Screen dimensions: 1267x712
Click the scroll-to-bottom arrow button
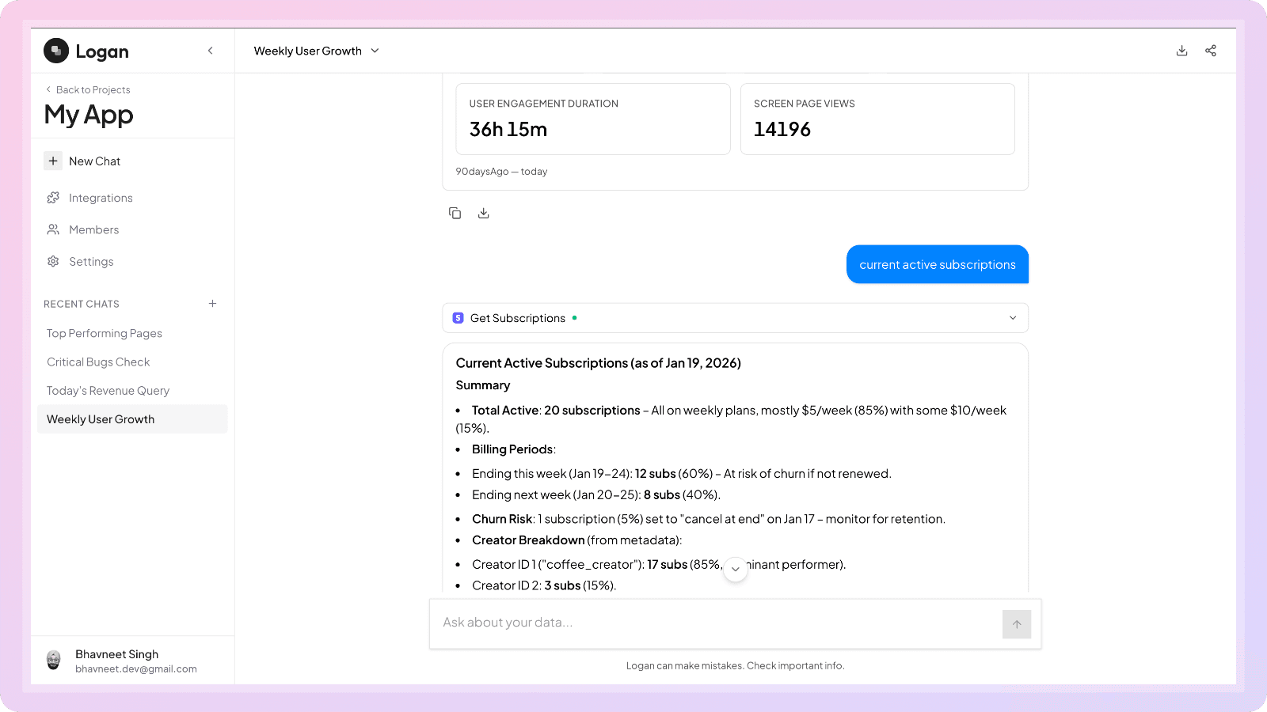point(736,569)
